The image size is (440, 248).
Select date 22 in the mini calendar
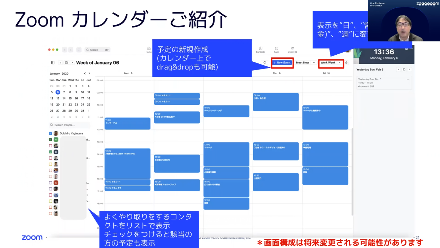70,104
